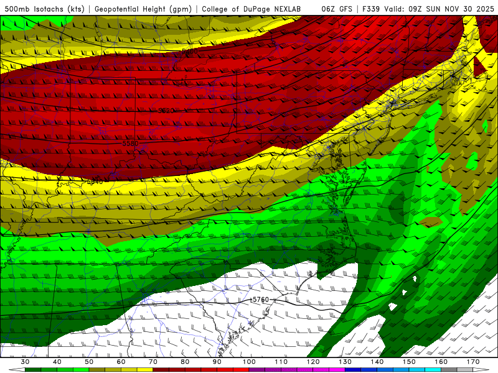Viewport: 498px width, 373px height.
Task: Click the 30 value on the color scale
Action: pos(25,362)
